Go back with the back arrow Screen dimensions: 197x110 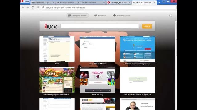[x=23, y=7]
